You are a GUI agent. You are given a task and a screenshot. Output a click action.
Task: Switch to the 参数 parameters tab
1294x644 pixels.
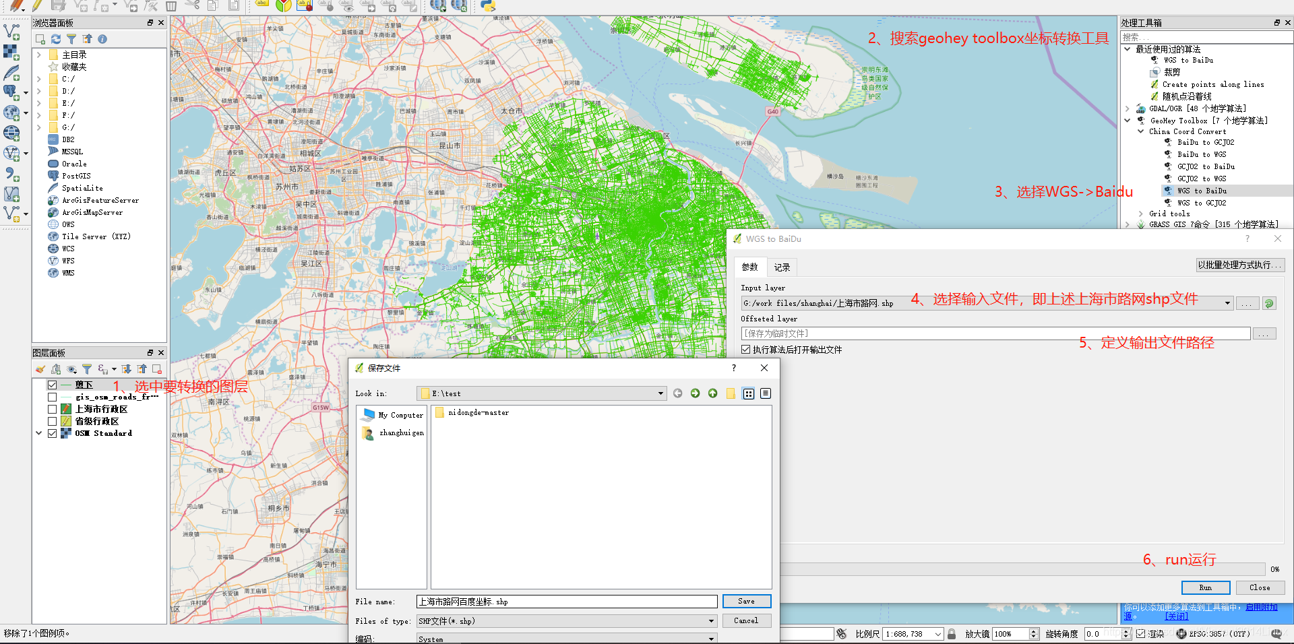click(x=749, y=267)
